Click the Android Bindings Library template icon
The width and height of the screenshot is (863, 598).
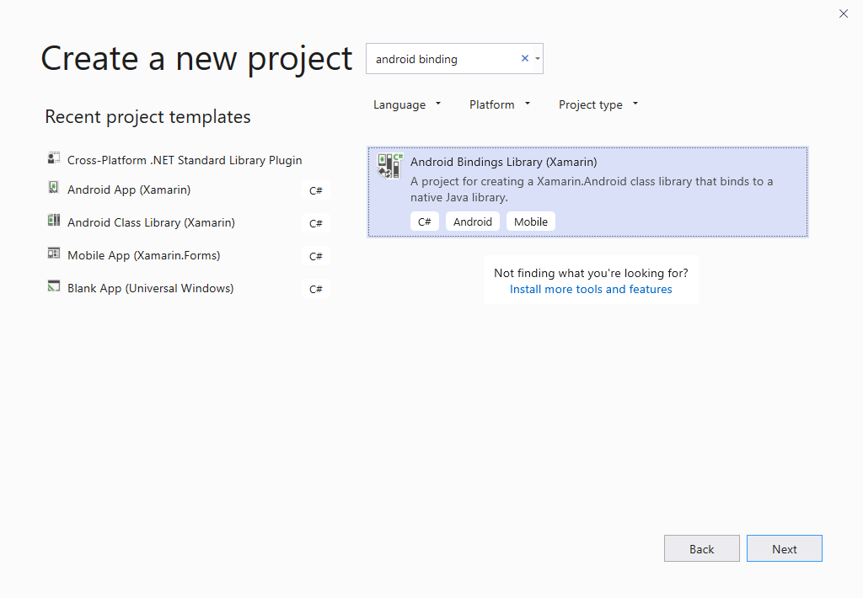point(389,166)
